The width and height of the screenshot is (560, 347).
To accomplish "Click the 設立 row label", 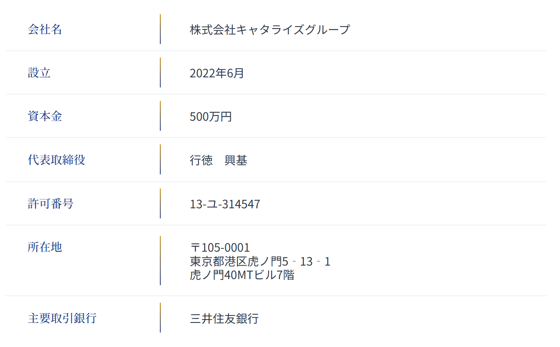I will (39, 73).
